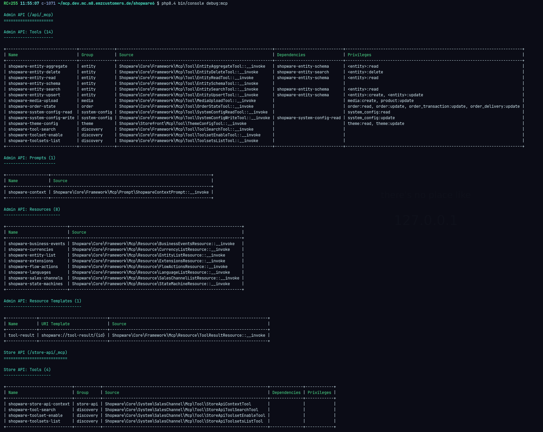543x432 pixels.
Task: Click the "tool-result" name cell
Action: point(21,335)
